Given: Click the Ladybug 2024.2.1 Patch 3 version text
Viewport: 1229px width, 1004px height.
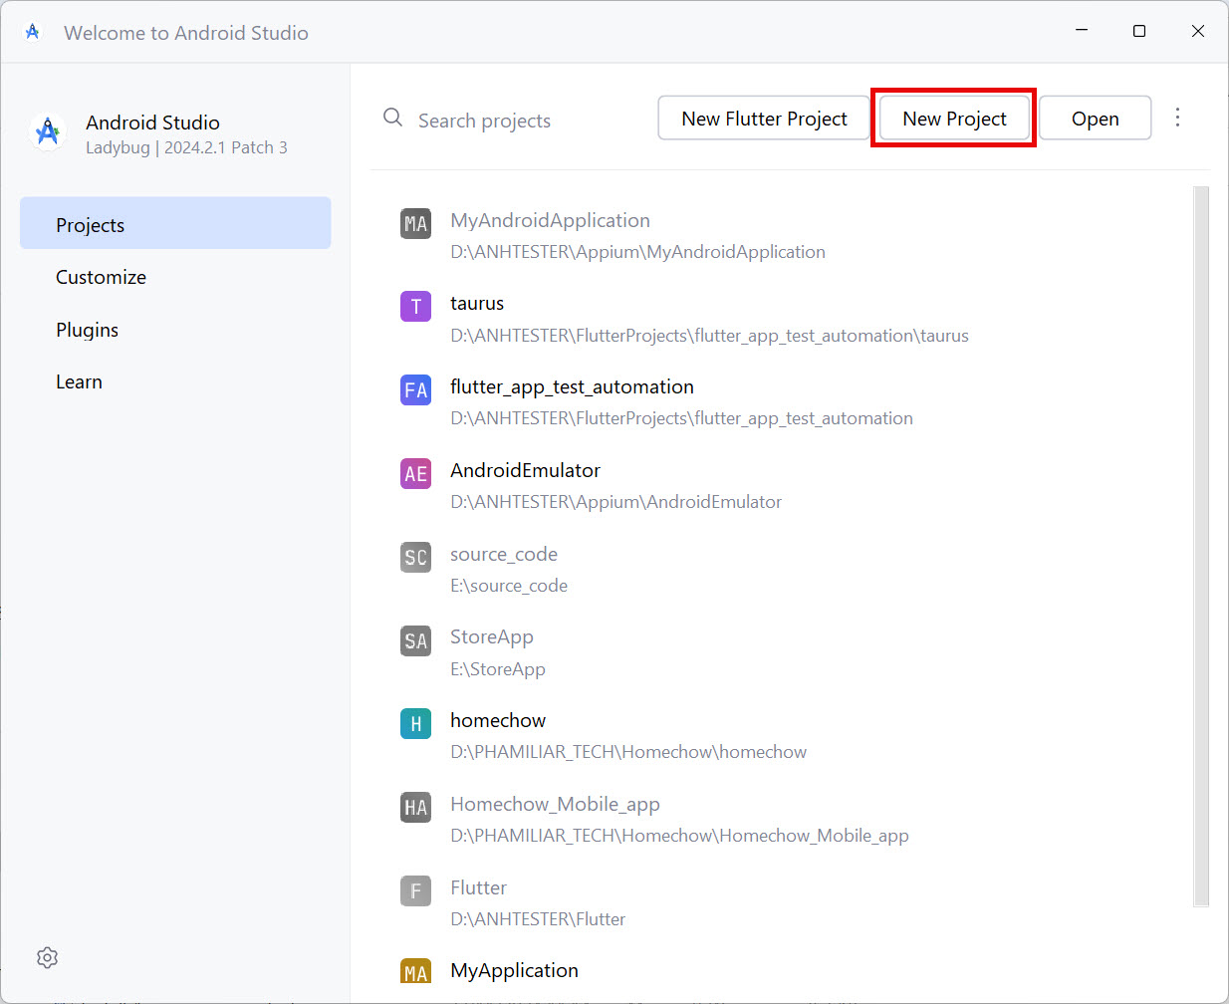Looking at the screenshot, I should pyautogui.click(x=186, y=147).
